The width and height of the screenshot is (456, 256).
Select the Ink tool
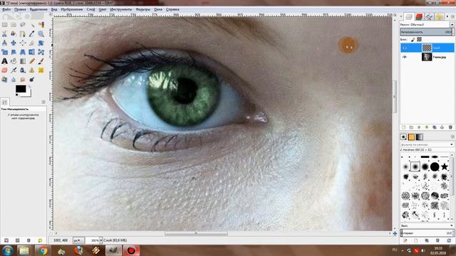[23, 70]
